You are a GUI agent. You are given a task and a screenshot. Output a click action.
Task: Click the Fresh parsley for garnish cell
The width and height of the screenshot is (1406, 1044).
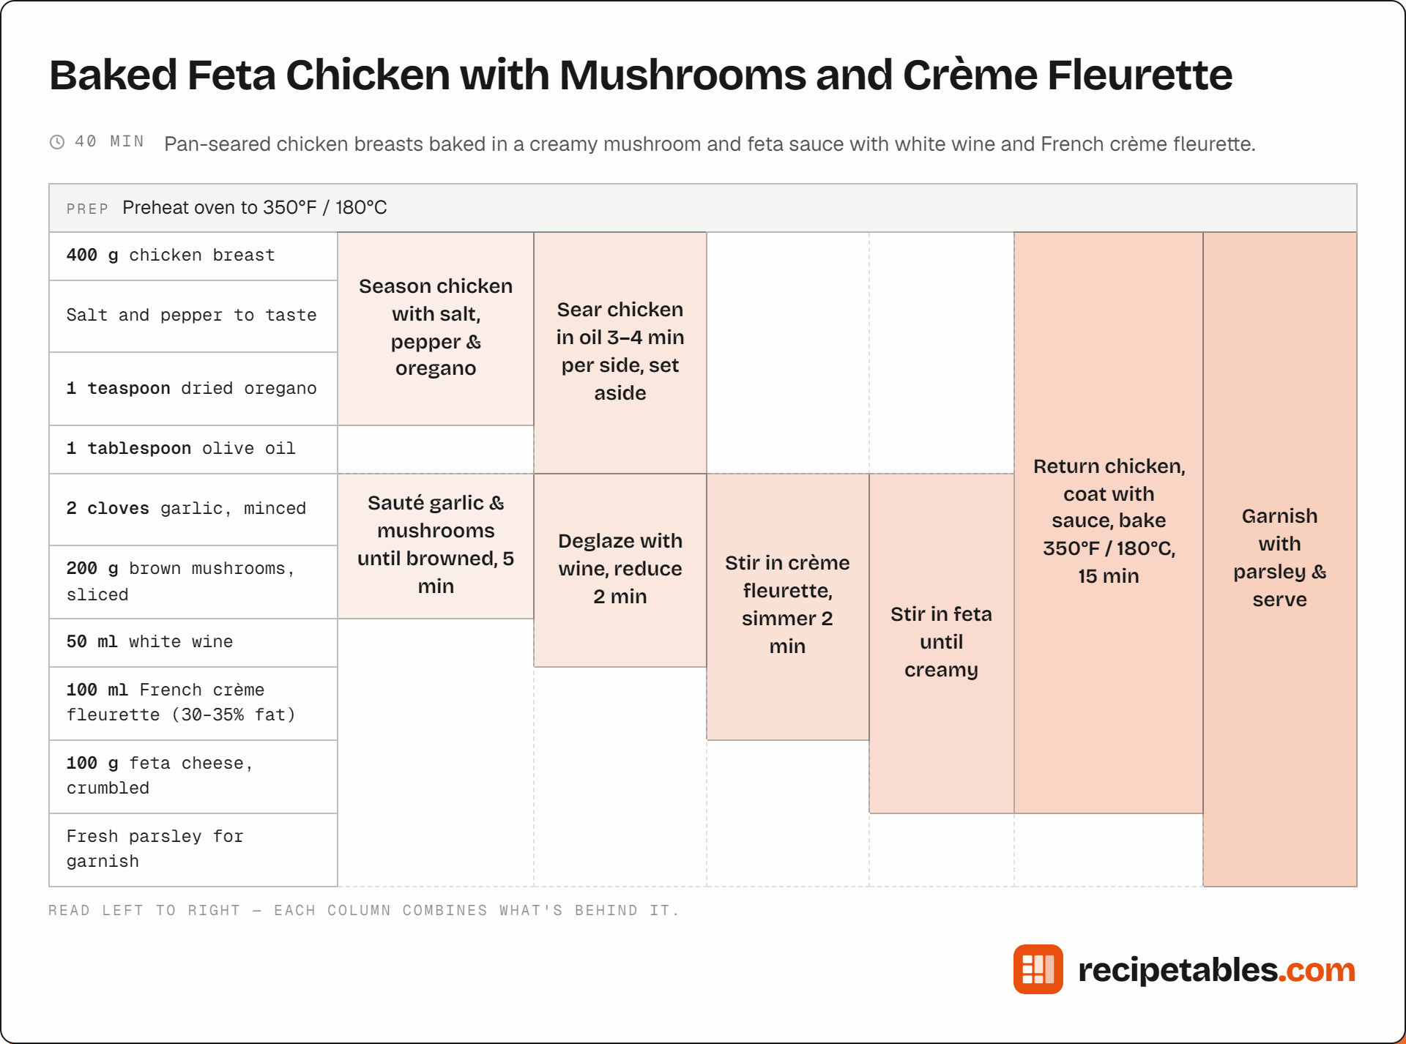coord(193,849)
